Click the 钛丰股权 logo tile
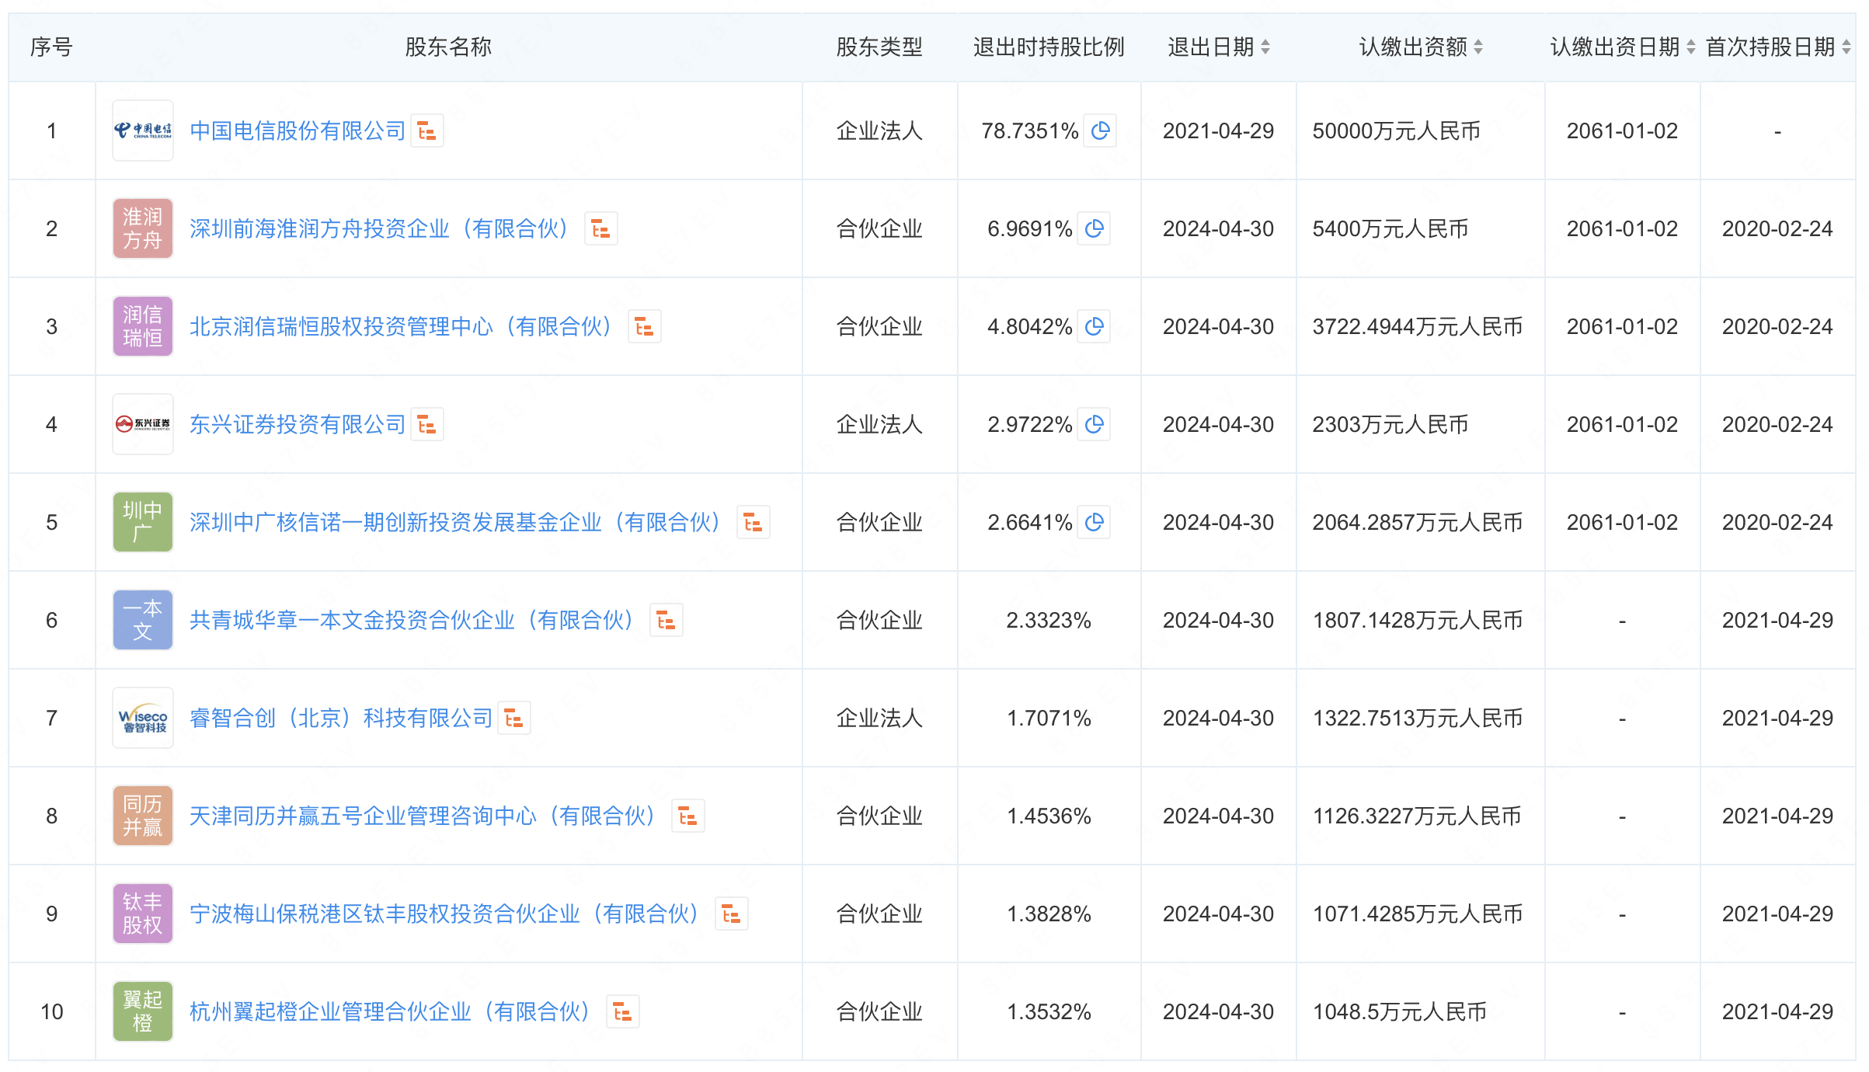The height and width of the screenshot is (1072, 1869). click(x=143, y=914)
